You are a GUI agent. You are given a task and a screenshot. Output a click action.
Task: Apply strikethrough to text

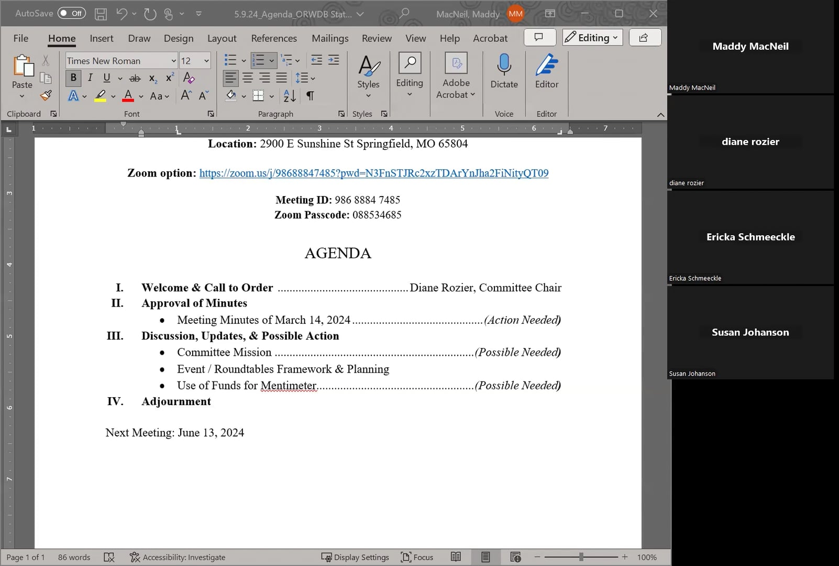pyautogui.click(x=134, y=78)
